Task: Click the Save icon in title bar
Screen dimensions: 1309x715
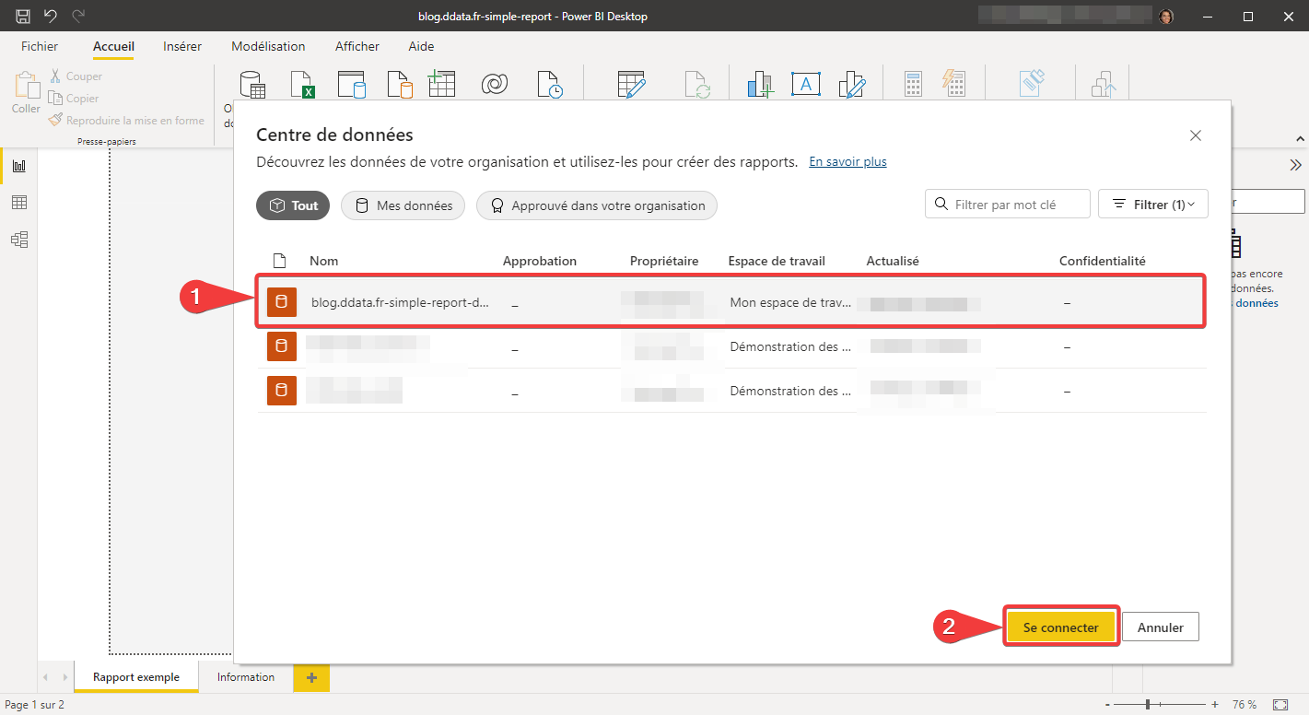Action: (23, 16)
